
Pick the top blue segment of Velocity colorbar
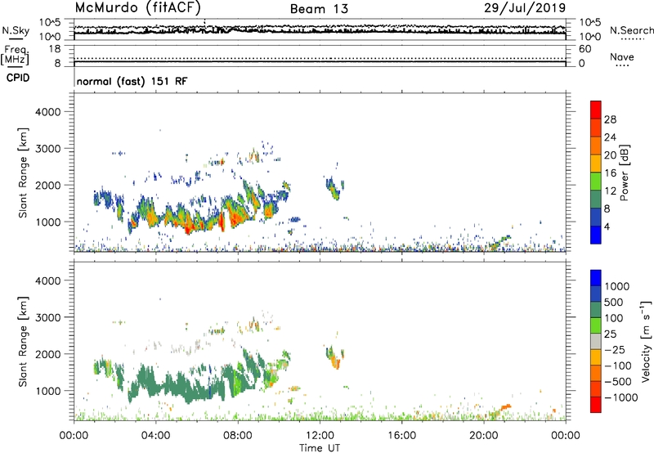(x=596, y=278)
